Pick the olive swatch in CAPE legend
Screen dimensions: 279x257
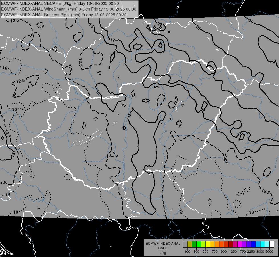point(190,244)
